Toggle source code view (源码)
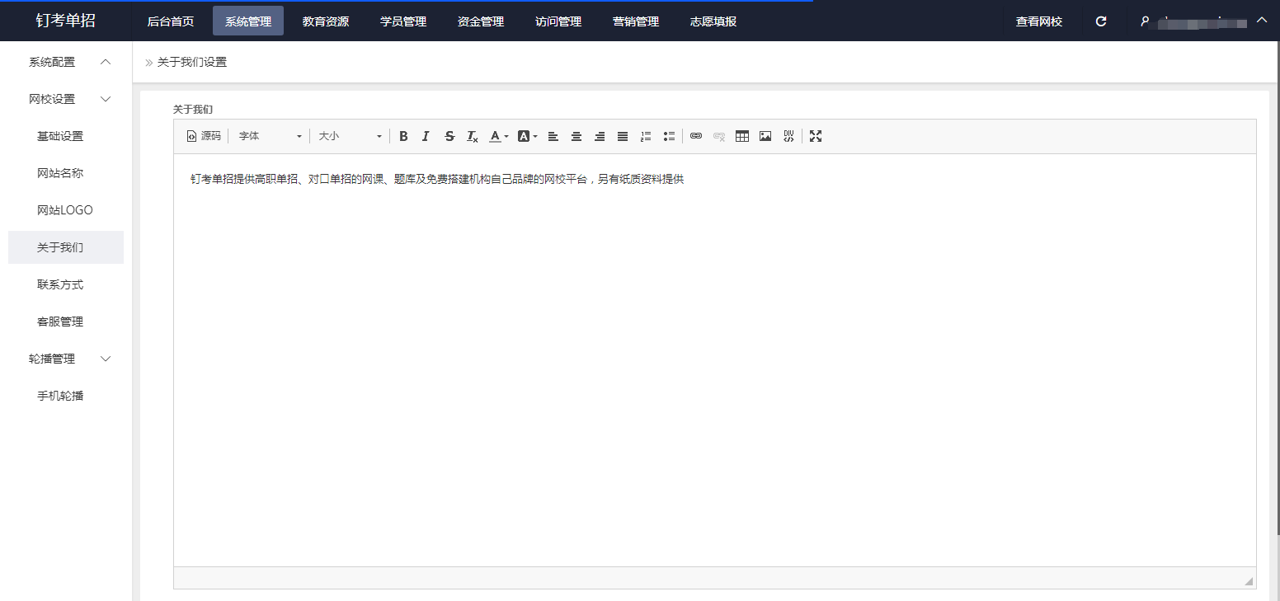This screenshot has height=601, width=1280. 204,136
